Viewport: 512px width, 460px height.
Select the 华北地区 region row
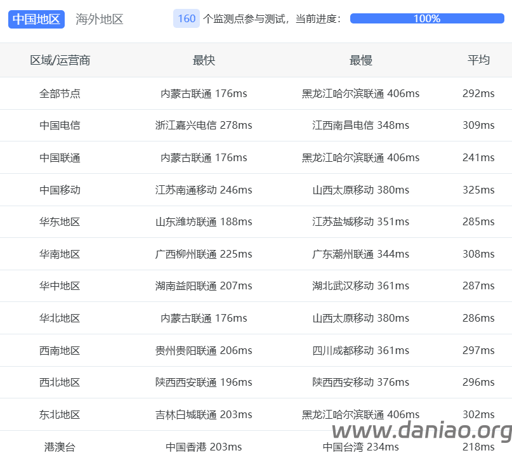[60, 319]
